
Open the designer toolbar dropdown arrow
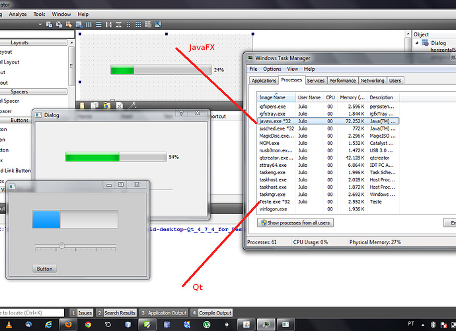click(40, 24)
